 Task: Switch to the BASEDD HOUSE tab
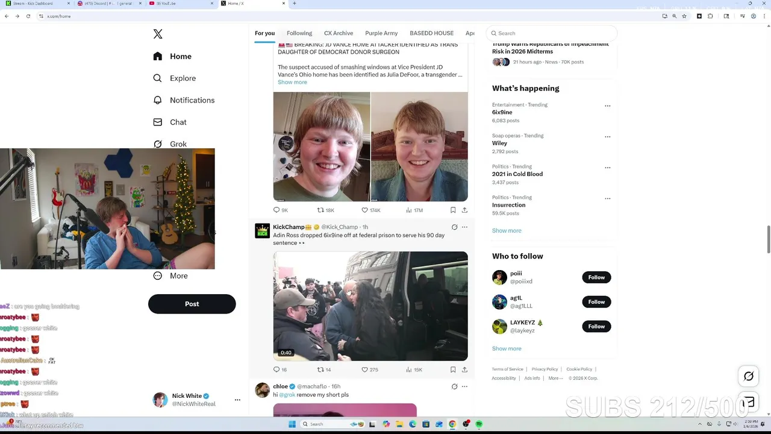[x=431, y=33]
